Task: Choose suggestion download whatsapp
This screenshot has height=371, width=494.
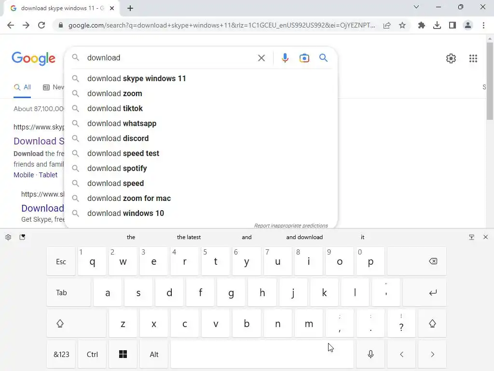Action: pos(201,123)
